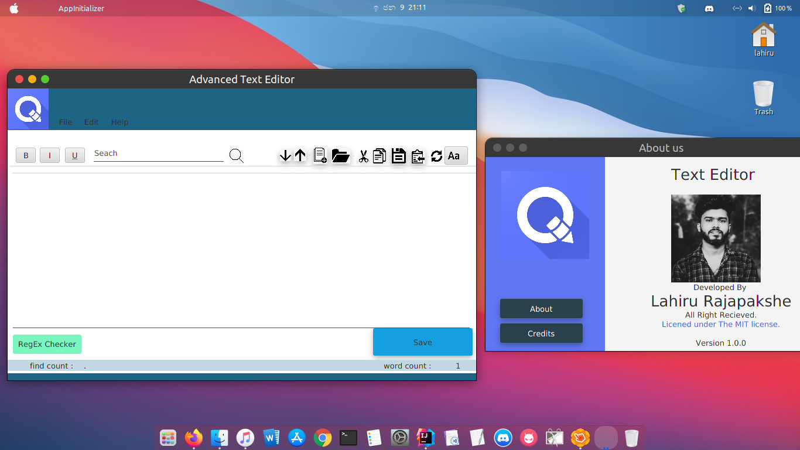800x450 pixels.
Task: Click the downward arrow icon in the toolbar
Action: tap(285, 155)
